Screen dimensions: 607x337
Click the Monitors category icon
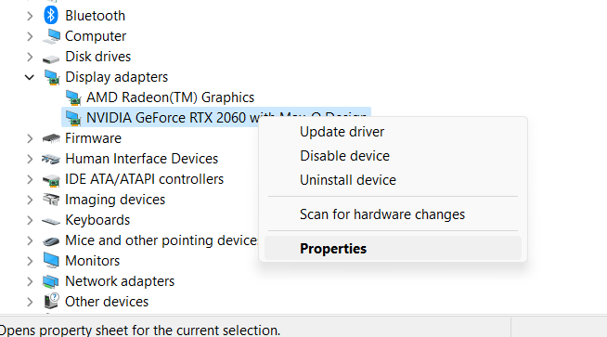point(51,260)
